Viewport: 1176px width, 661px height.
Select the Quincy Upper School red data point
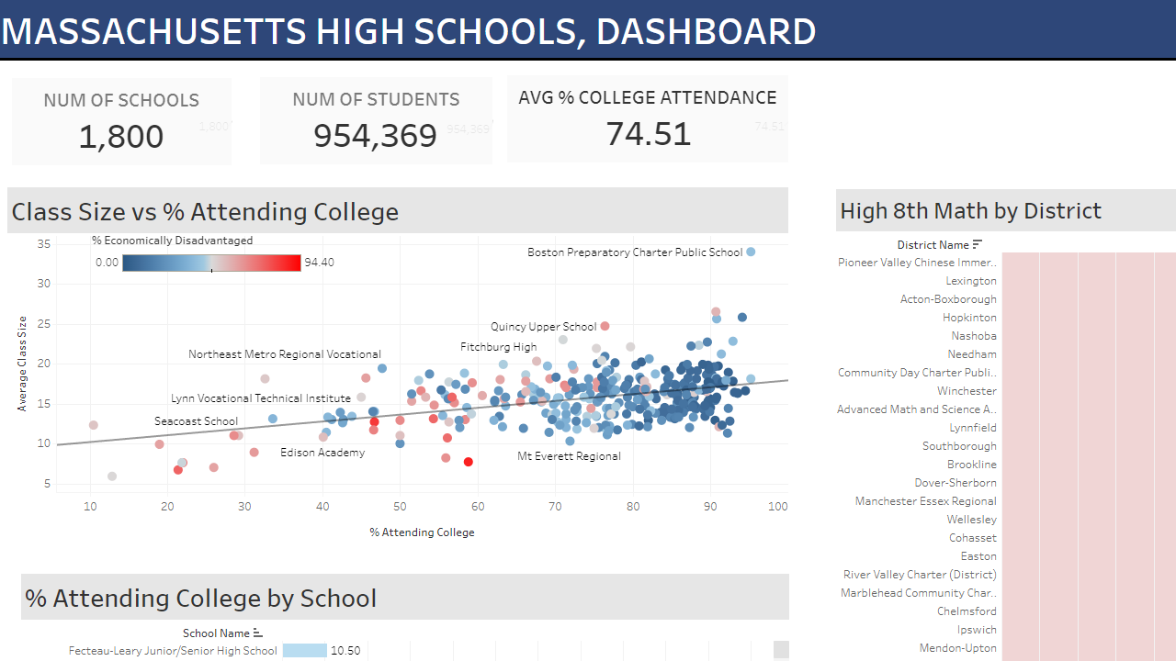pos(605,326)
